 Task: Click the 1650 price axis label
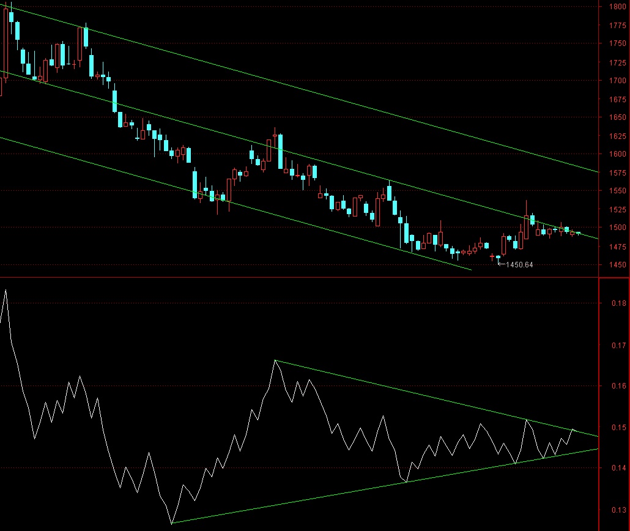tap(618, 117)
